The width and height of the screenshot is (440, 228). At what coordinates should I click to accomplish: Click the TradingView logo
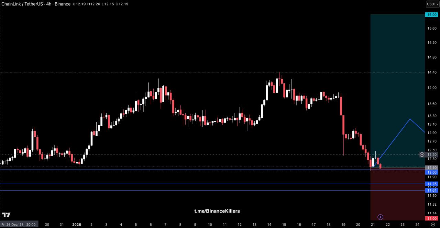pyautogui.click(x=6, y=215)
